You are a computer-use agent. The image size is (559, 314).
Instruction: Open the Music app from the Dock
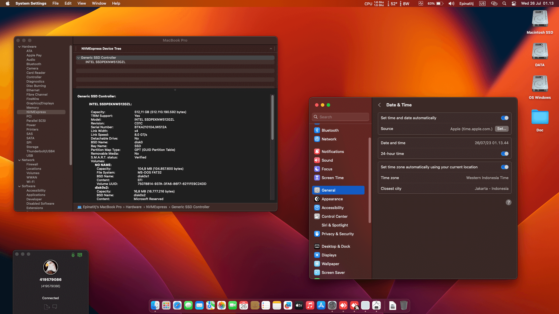coord(310,306)
